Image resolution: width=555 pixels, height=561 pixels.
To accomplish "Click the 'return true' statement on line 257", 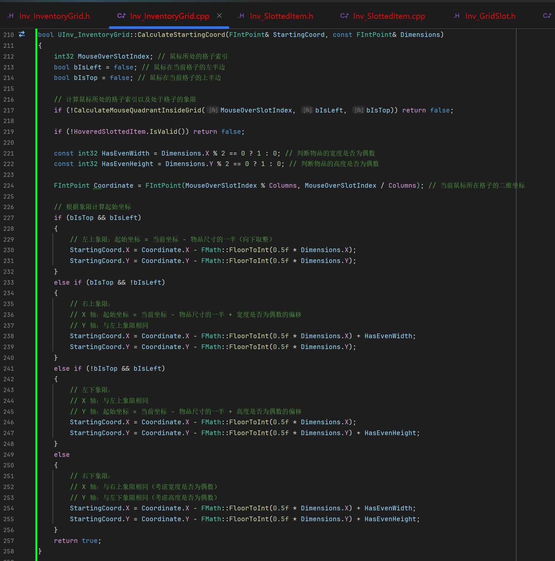I will (x=77, y=541).
